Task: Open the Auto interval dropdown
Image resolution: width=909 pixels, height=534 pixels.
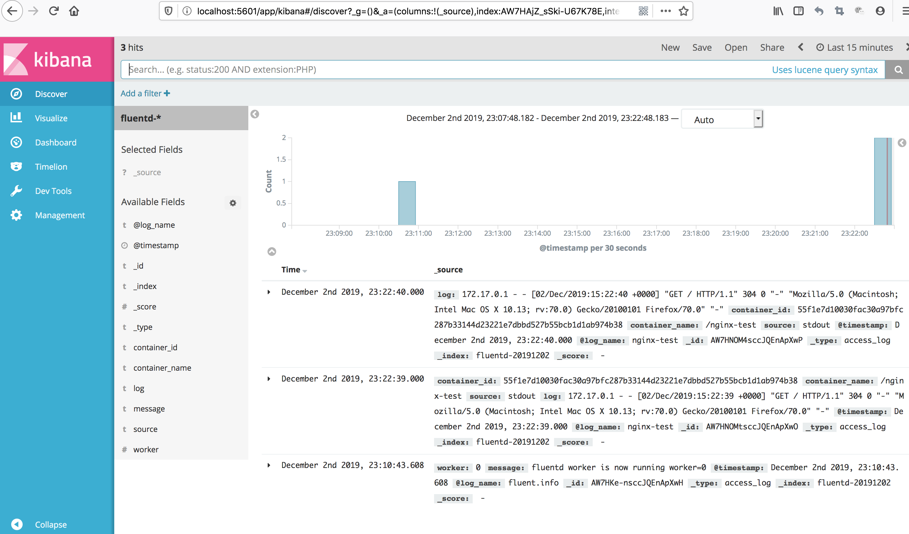Action: [x=722, y=119]
